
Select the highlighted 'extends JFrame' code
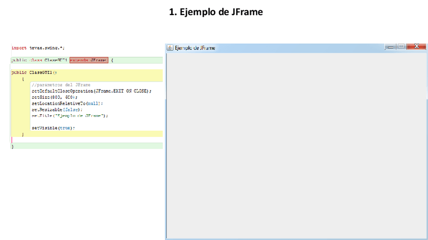coord(89,60)
